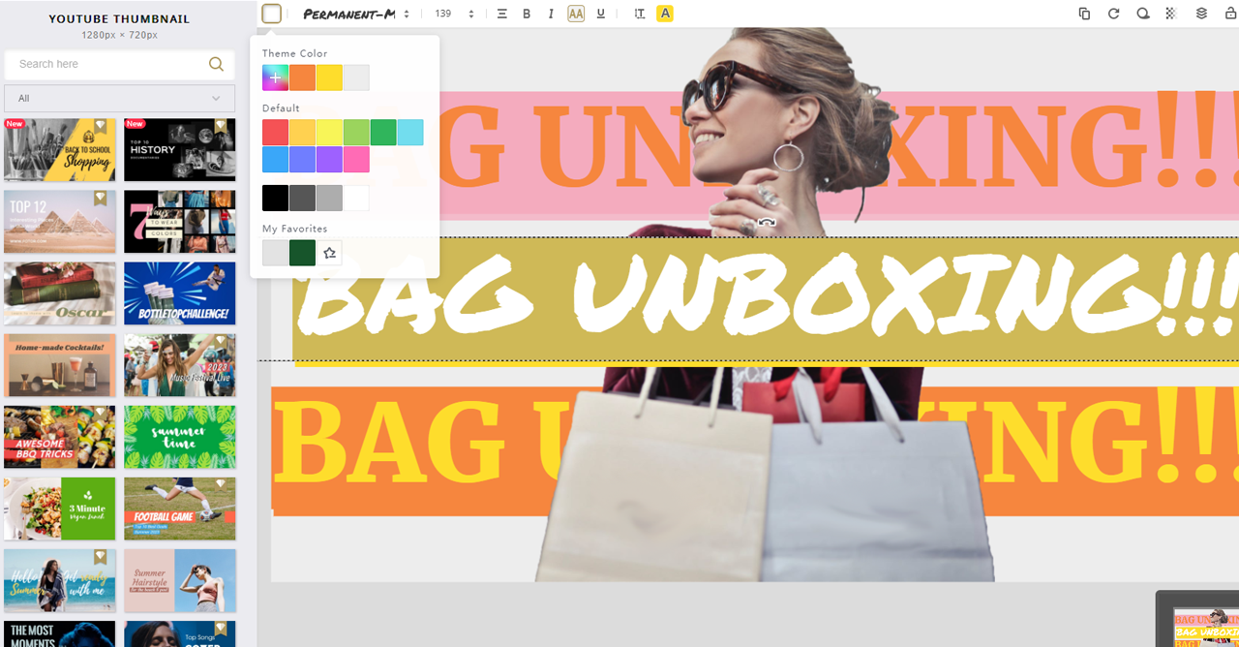Adjust the font size 139 stepper

(x=471, y=14)
